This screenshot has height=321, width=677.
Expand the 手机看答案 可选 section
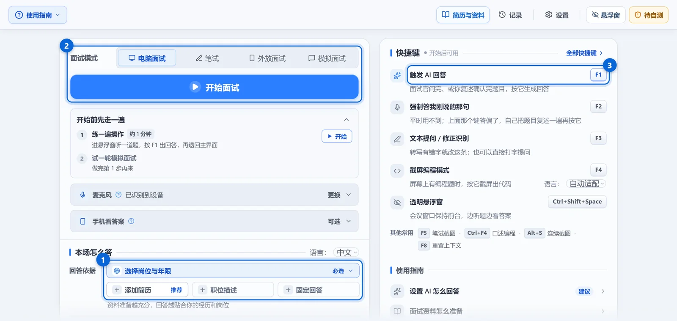[339, 221]
